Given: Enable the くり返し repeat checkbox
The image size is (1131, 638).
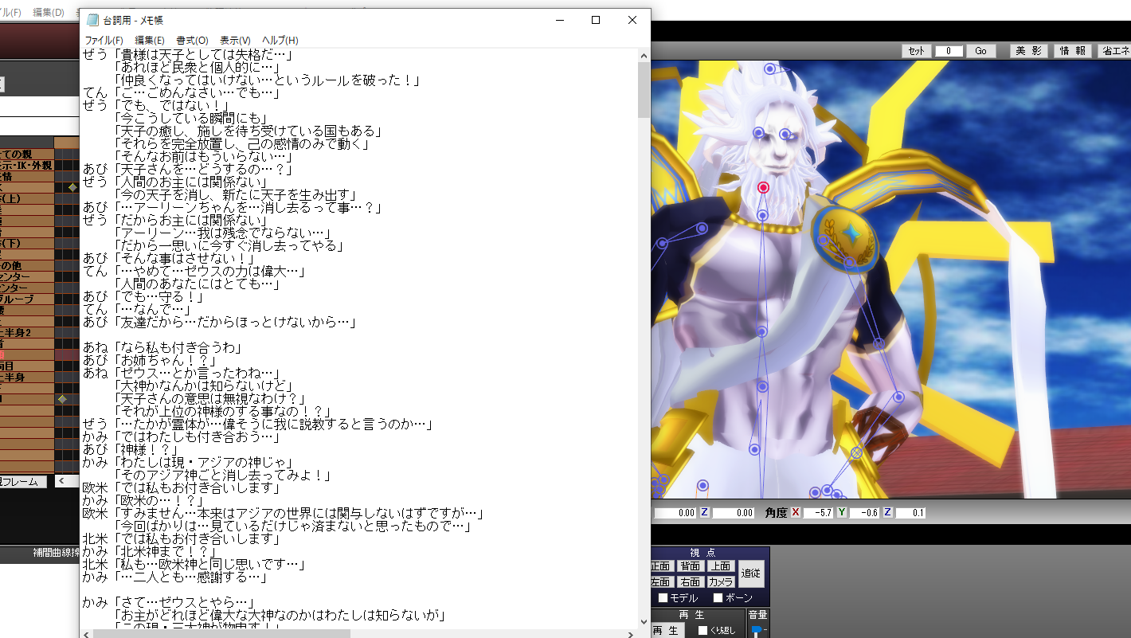Looking at the screenshot, I should [x=702, y=631].
